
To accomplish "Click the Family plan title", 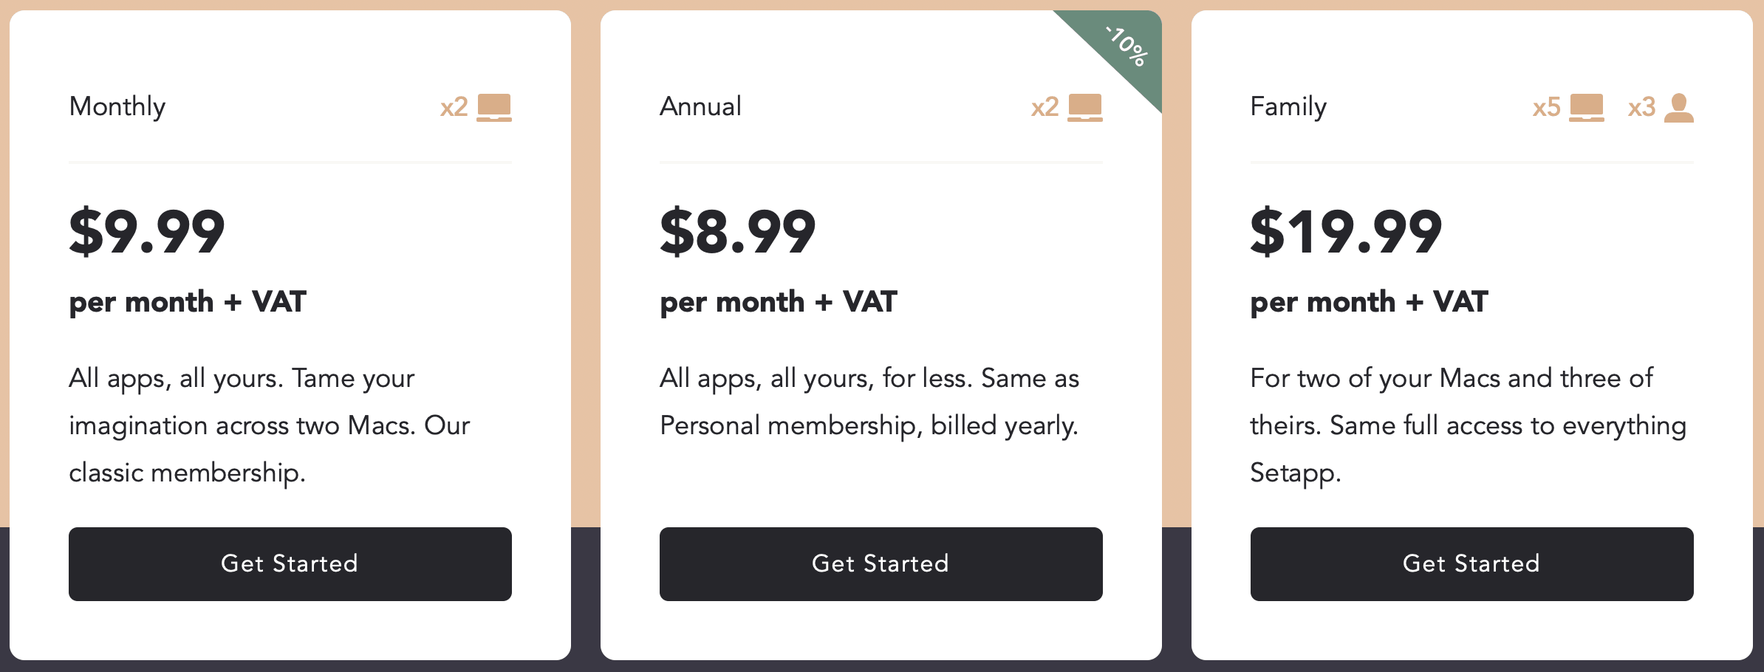I will tap(1288, 107).
